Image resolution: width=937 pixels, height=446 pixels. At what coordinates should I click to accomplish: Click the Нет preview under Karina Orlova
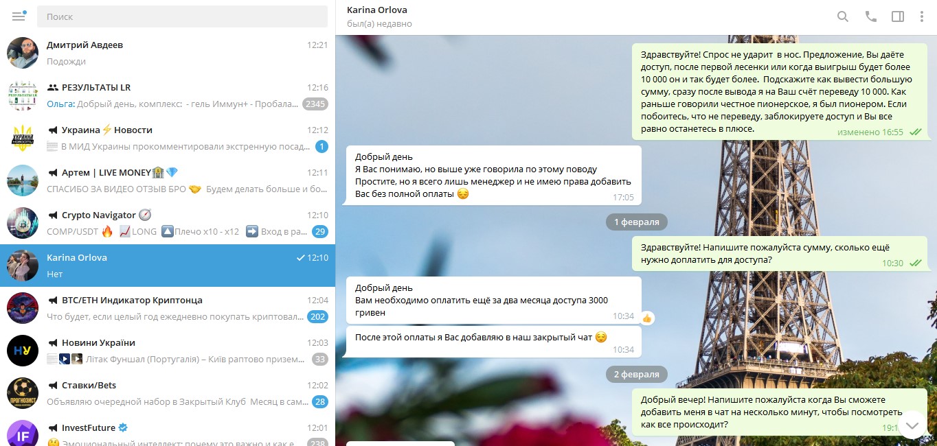click(x=54, y=274)
